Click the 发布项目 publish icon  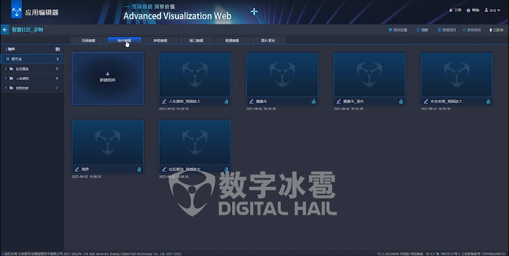[464, 30]
